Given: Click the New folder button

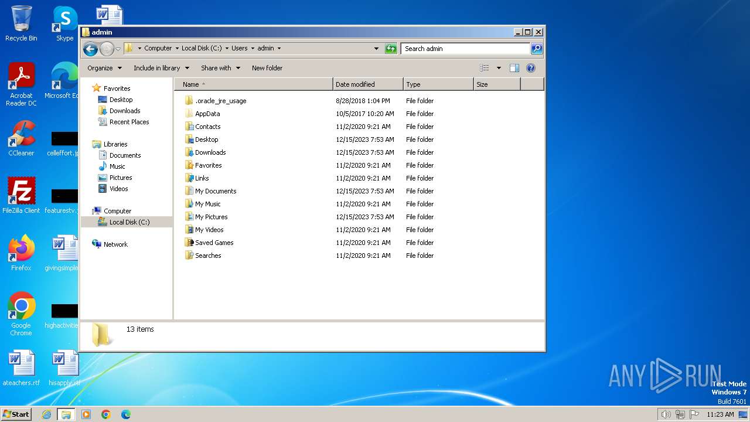Looking at the screenshot, I should pos(267,68).
